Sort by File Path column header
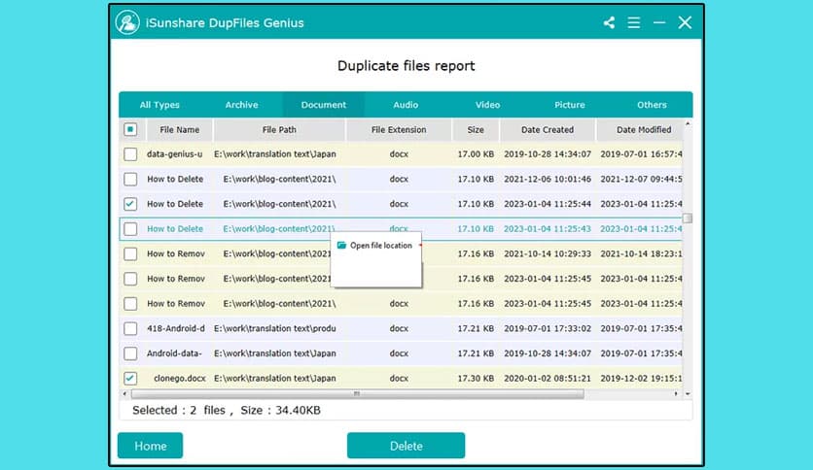This screenshot has height=470, width=813. [279, 130]
